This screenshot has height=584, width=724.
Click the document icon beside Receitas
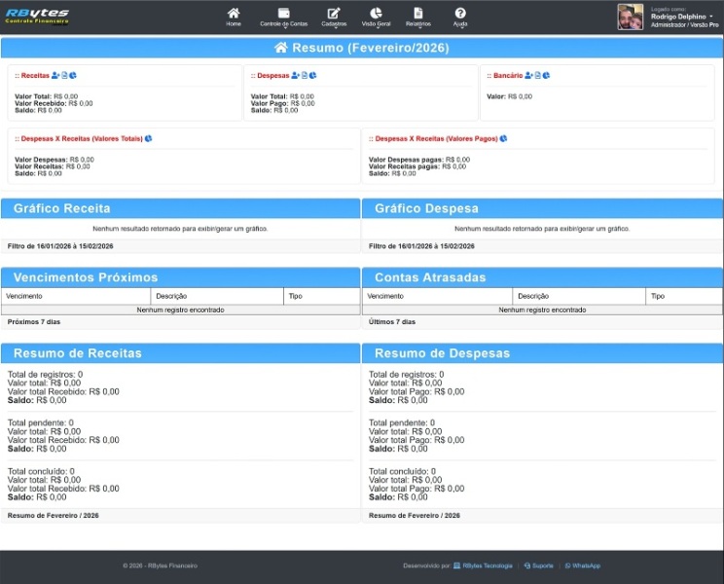coord(64,75)
